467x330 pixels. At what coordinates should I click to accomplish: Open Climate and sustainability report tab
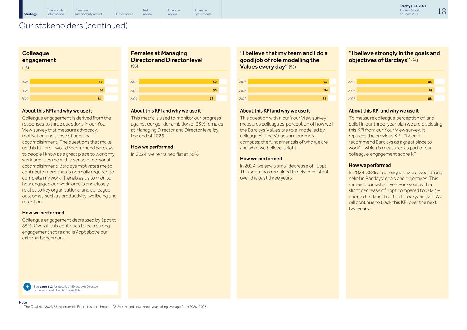click(x=88, y=12)
